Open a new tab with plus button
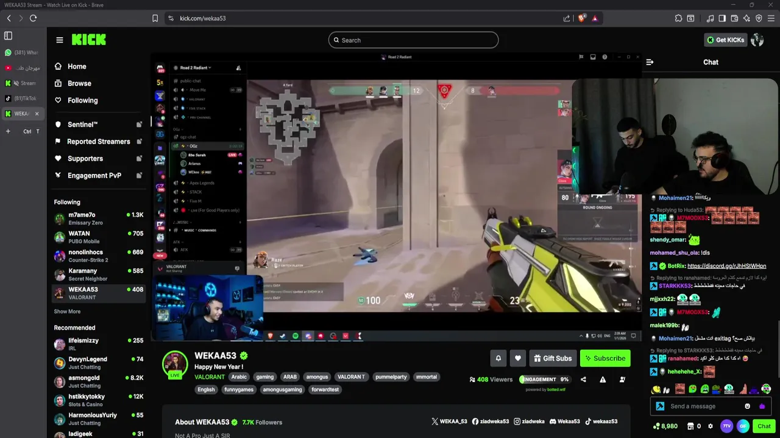Image resolution: width=780 pixels, height=438 pixels. click(x=8, y=131)
